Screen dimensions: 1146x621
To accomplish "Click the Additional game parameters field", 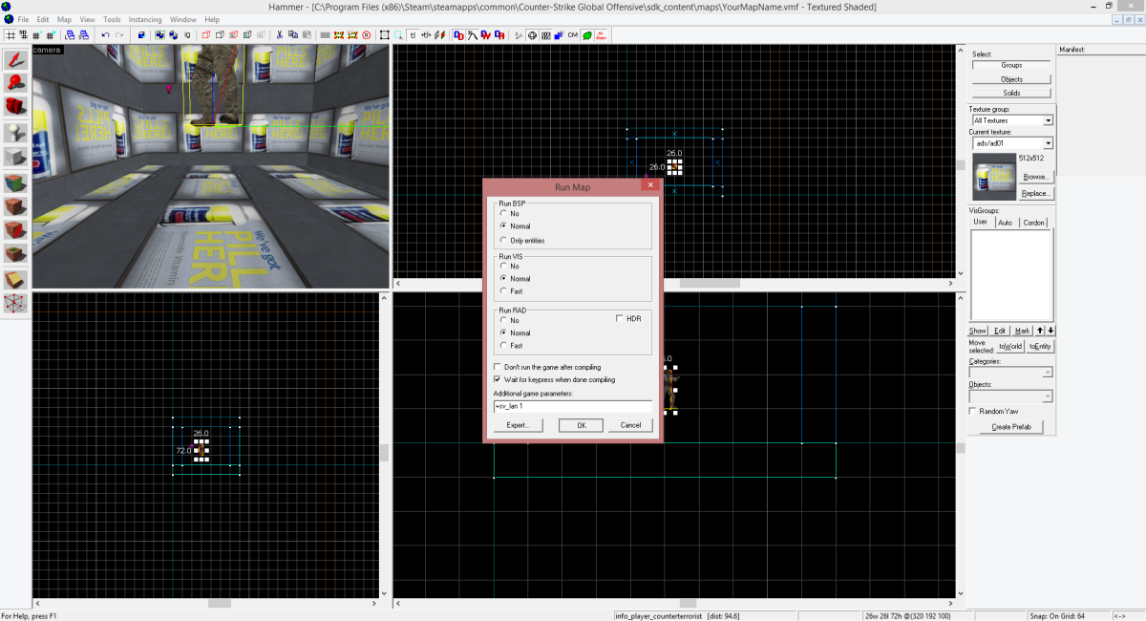I will pyautogui.click(x=572, y=406).
